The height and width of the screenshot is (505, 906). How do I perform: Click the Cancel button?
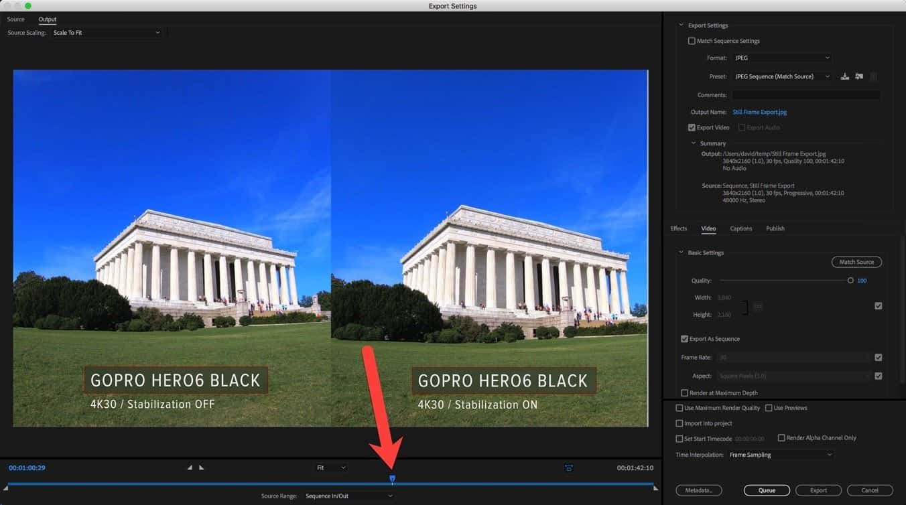(x=870, y=490)
